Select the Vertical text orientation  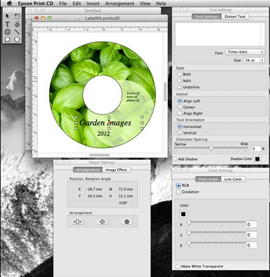pyautogui.click(x=180, y=133)
